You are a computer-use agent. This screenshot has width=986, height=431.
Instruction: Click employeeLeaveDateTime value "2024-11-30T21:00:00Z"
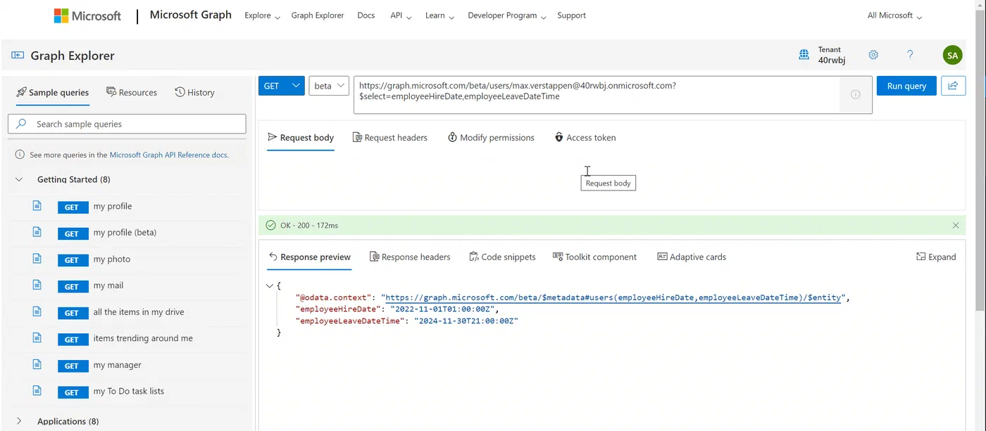468,321
